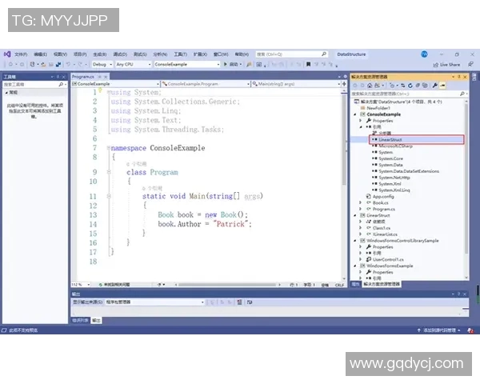Screen dimensions: 480x384
Task: Open the zoom level 112 % dropdown
Action: point(81,285)
